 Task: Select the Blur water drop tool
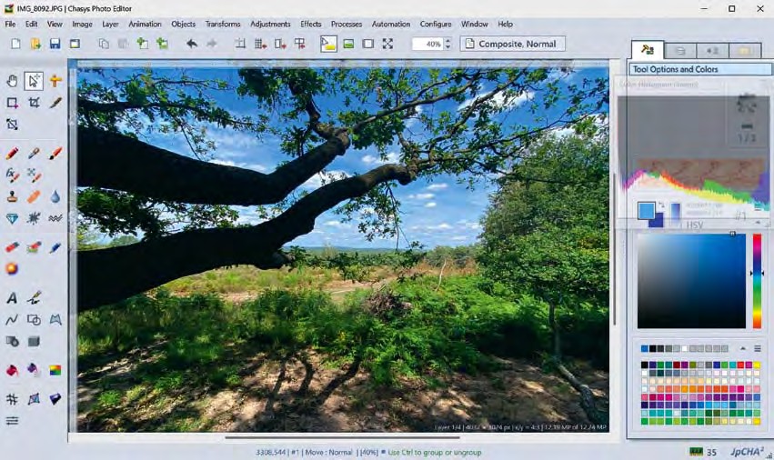(55, 196)
